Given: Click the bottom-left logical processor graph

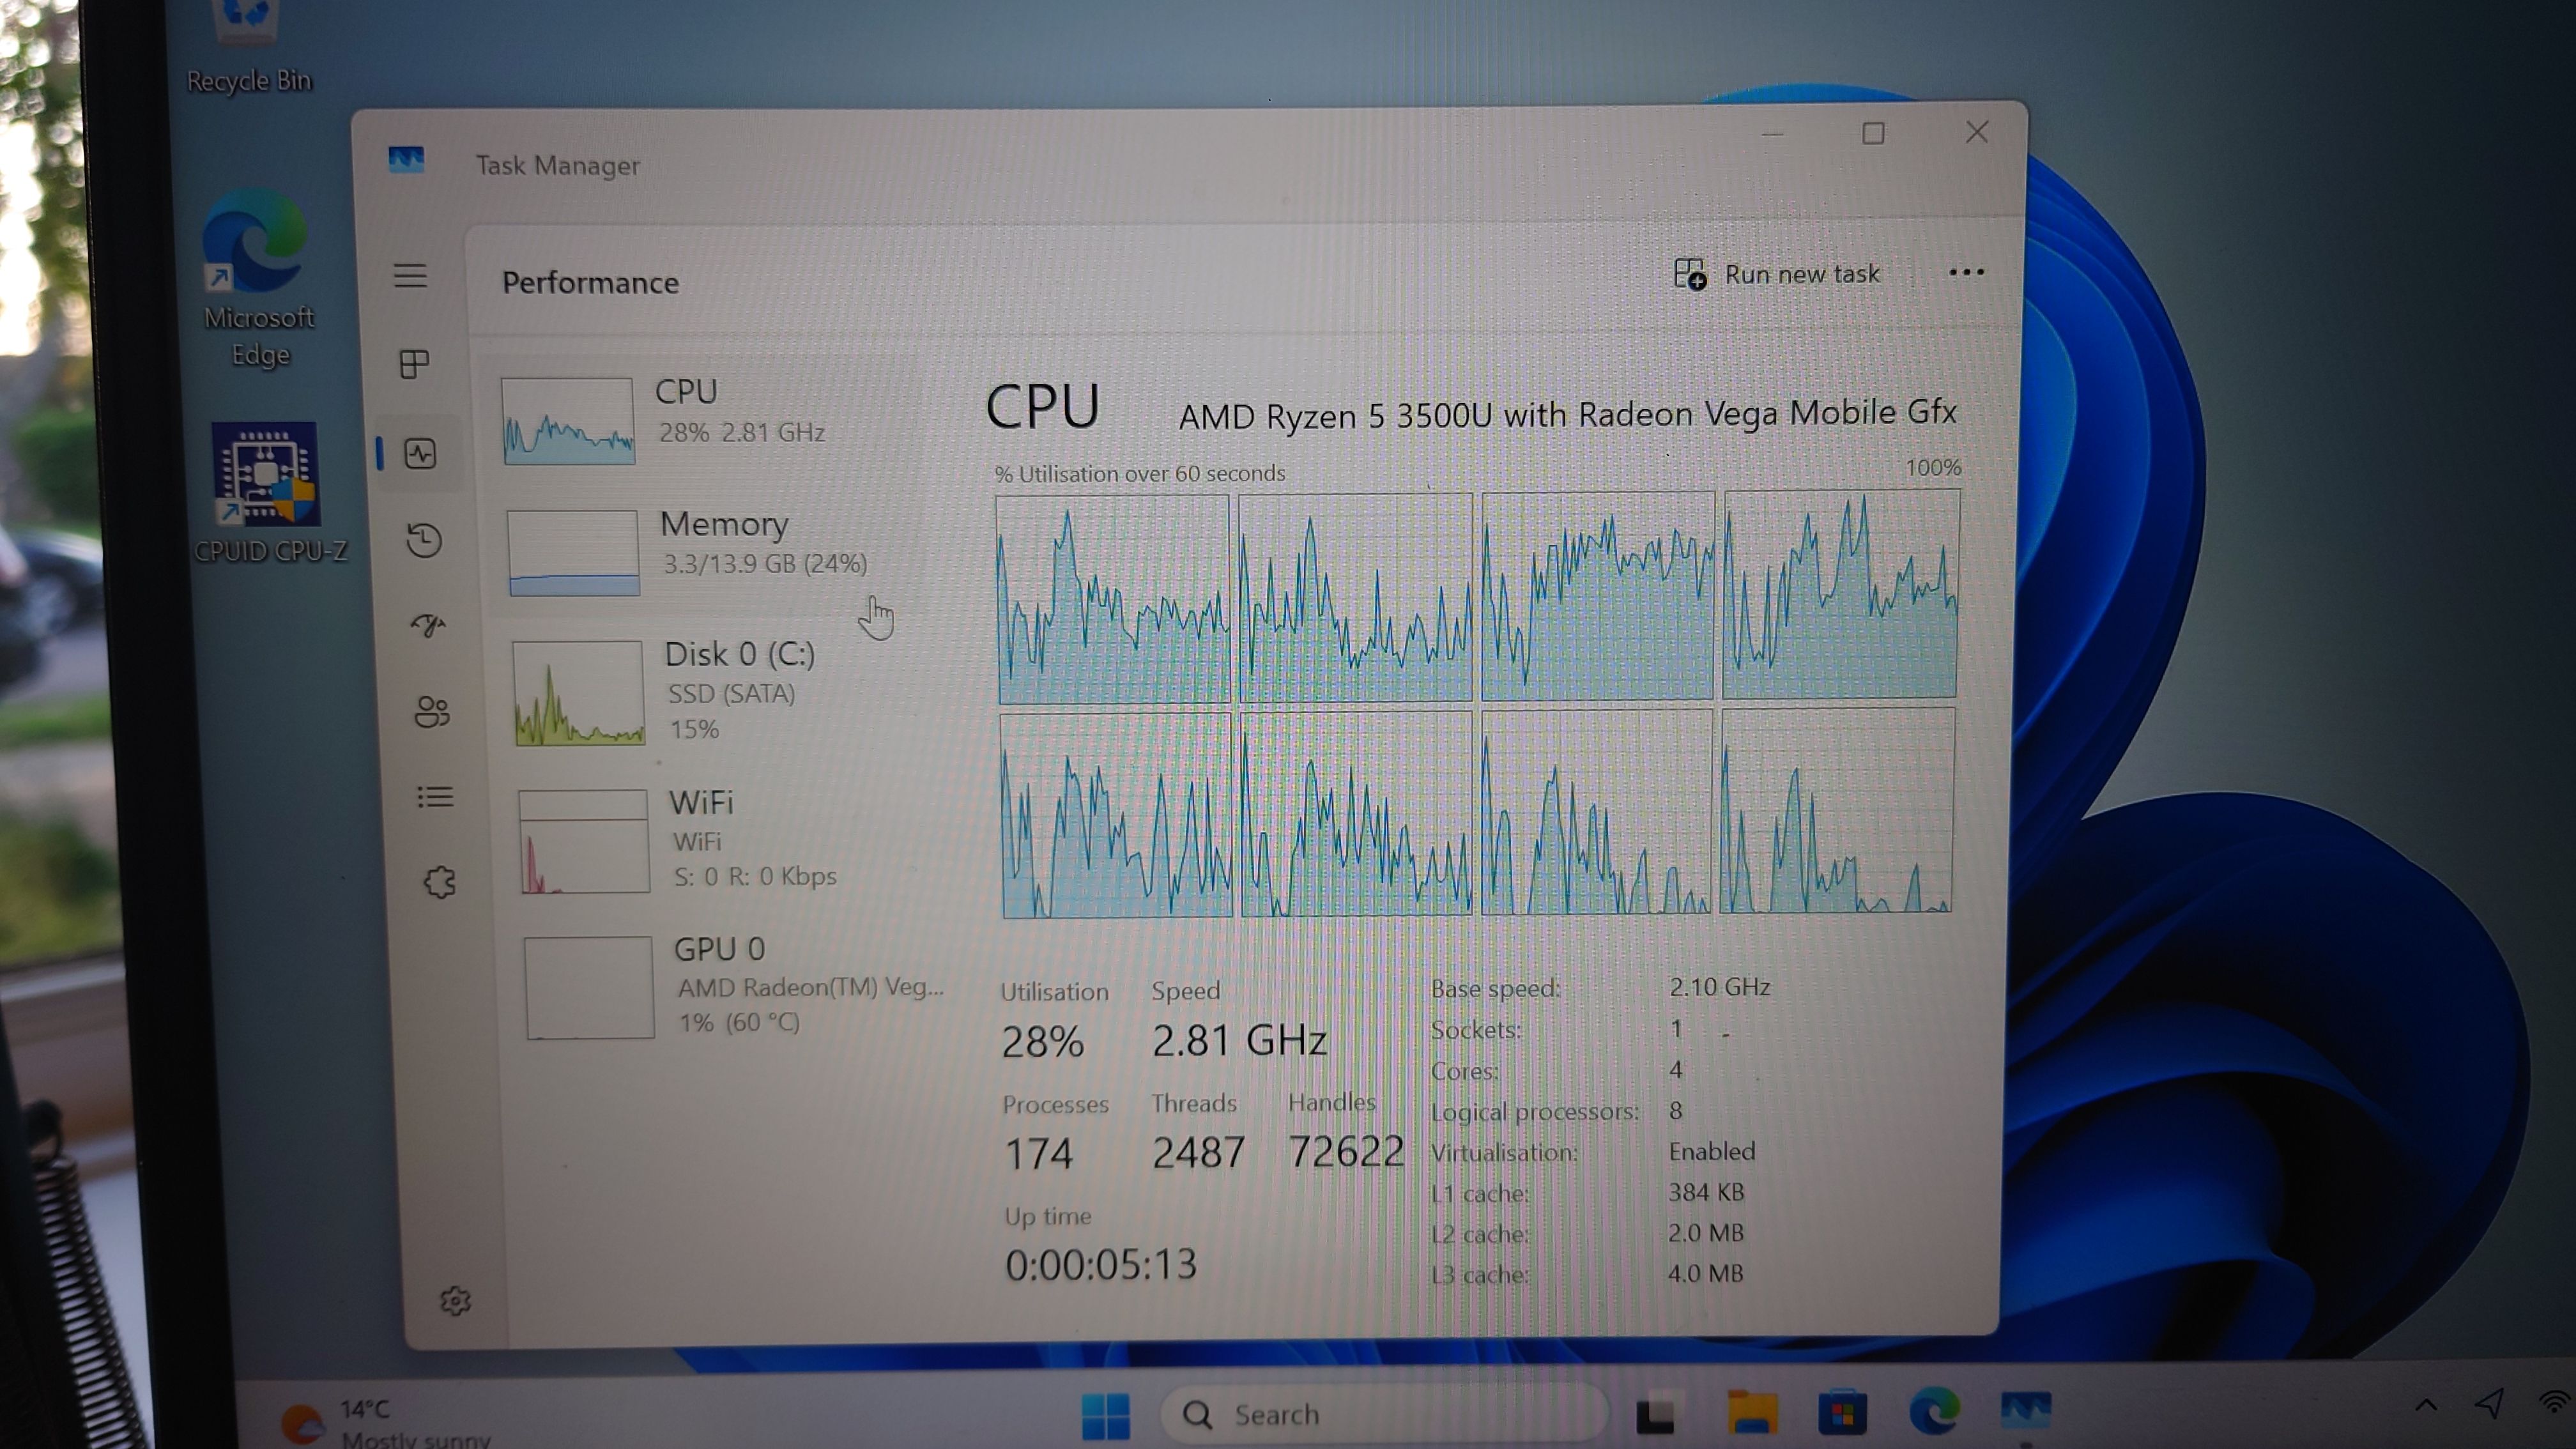Looking at the screenshot, I should click(x=1117, y=815).
